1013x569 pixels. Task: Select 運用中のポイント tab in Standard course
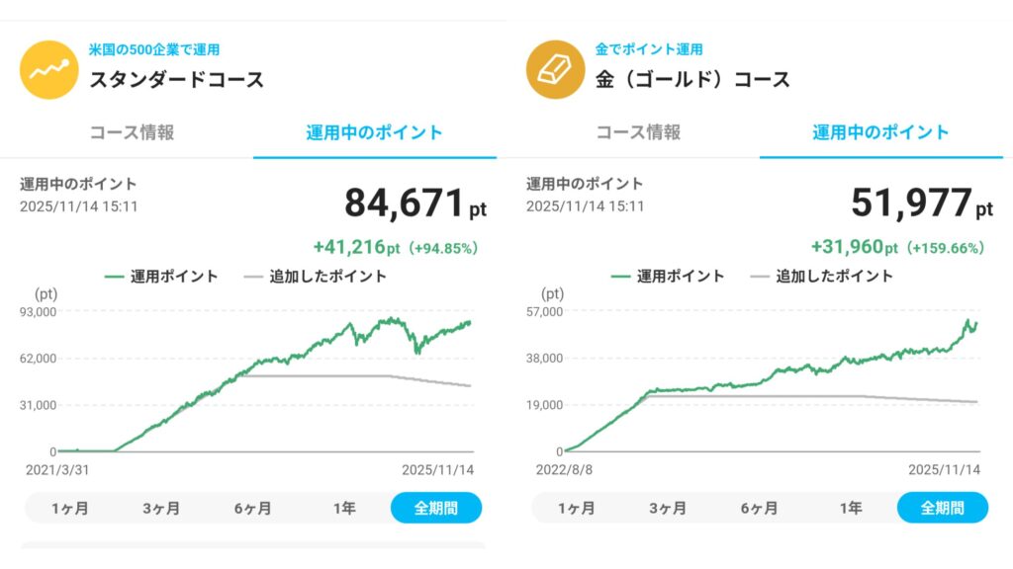(x=374, y=132)
